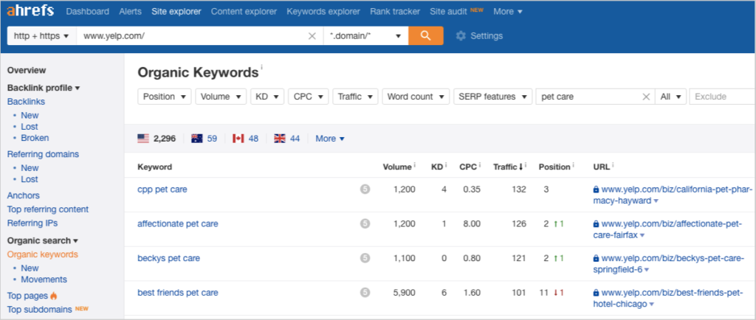Open Anchors in sidebar
Image resolution: width=756 pixels, height=320 pixels.
pyautogui.click(x=23, y=195)
